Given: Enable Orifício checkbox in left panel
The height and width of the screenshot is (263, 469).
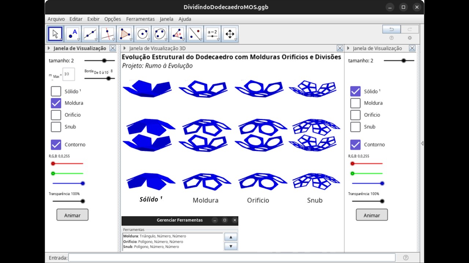Looking at the screenshot, I should click(x=56, y=115).
